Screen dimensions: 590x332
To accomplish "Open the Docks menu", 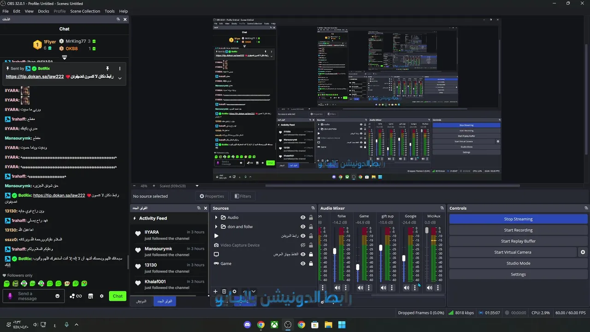I will [x=43, y=11].
